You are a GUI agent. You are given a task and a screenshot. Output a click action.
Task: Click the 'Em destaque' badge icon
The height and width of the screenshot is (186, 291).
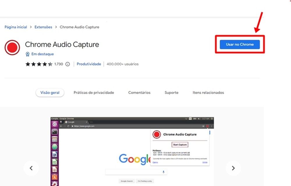pyautogui.click(x=28, y=54)
